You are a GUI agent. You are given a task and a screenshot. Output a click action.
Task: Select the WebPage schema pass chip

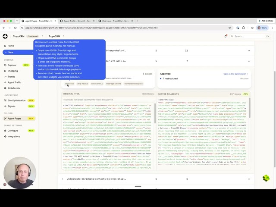pyautogui.click(x=113, y=84)
